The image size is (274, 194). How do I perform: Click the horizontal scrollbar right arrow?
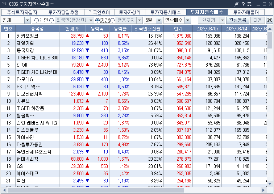pos(263,190)
